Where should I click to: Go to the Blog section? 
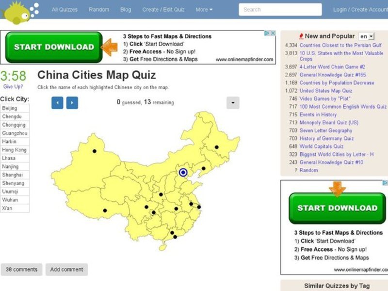[x=126, y=9]
